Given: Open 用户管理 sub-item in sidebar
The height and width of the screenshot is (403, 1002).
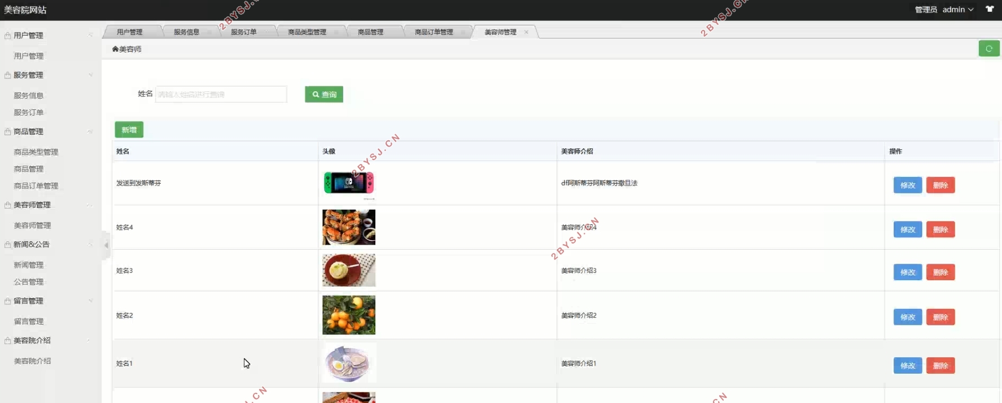Looking at the screenshot, I should [29, 56].
